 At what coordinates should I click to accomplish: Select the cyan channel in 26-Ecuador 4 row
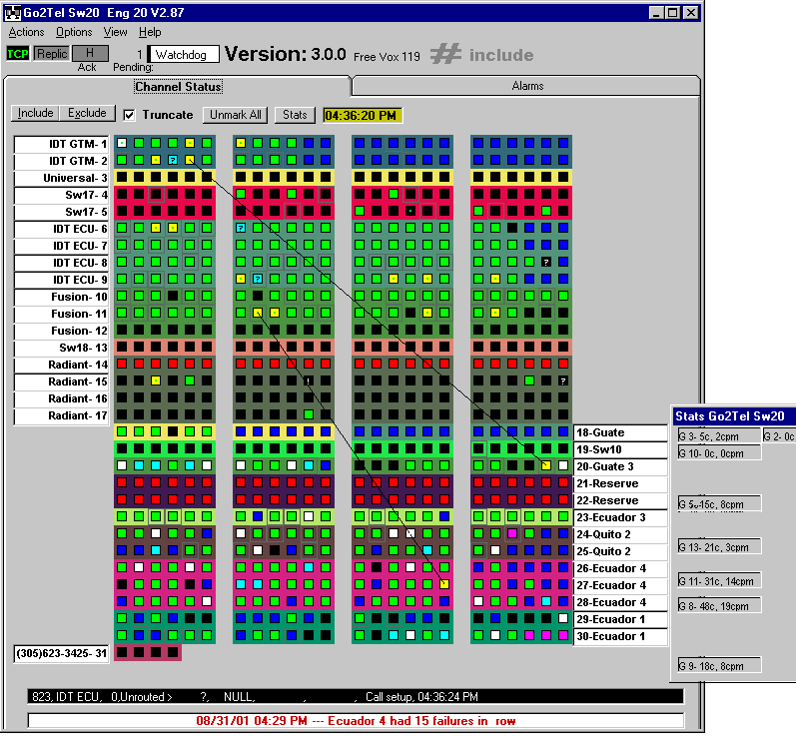click(x=309, y=567)
